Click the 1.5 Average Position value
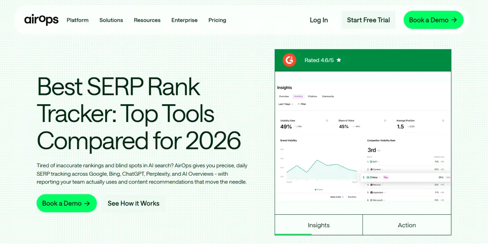Image resolution: width=488 pixels, height=244 pixels. coord(400,127)
